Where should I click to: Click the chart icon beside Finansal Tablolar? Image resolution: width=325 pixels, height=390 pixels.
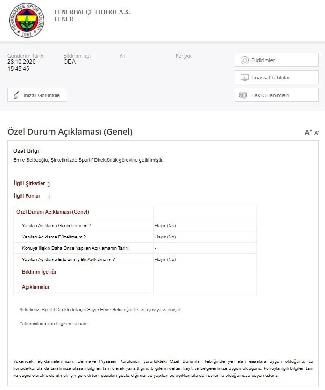244,78
